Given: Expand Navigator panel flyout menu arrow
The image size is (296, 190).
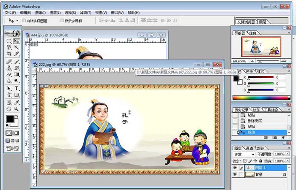Looking at the screenshot, I should point(289,33).
